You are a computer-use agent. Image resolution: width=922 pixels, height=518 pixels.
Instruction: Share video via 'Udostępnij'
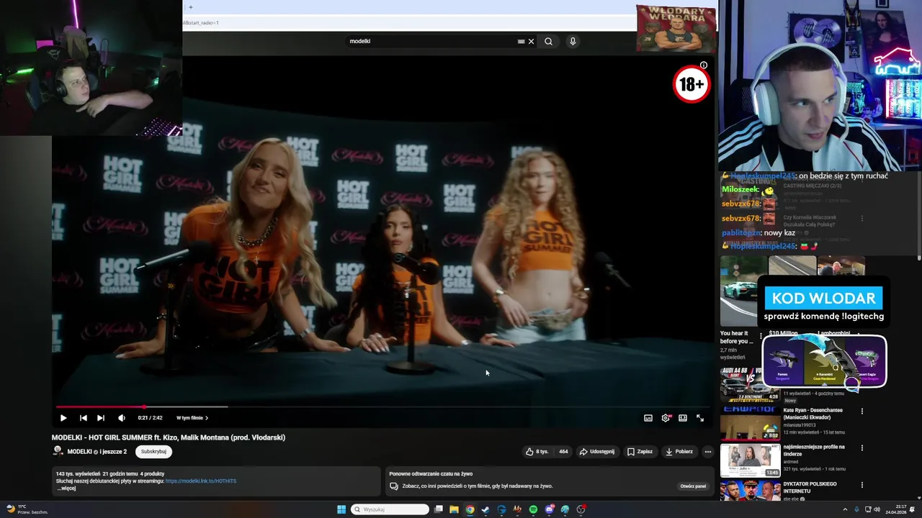coord(597,452)
